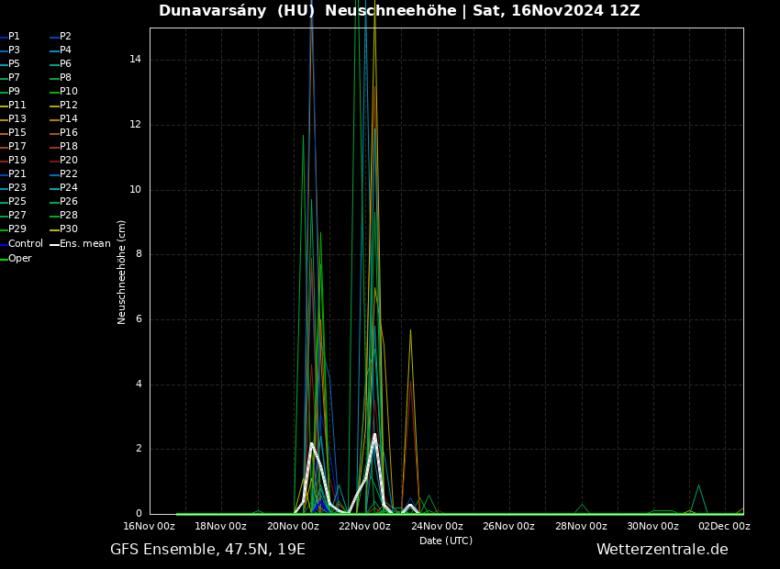
Task: Click the P30 legend entry
Action: click(68, 229)
